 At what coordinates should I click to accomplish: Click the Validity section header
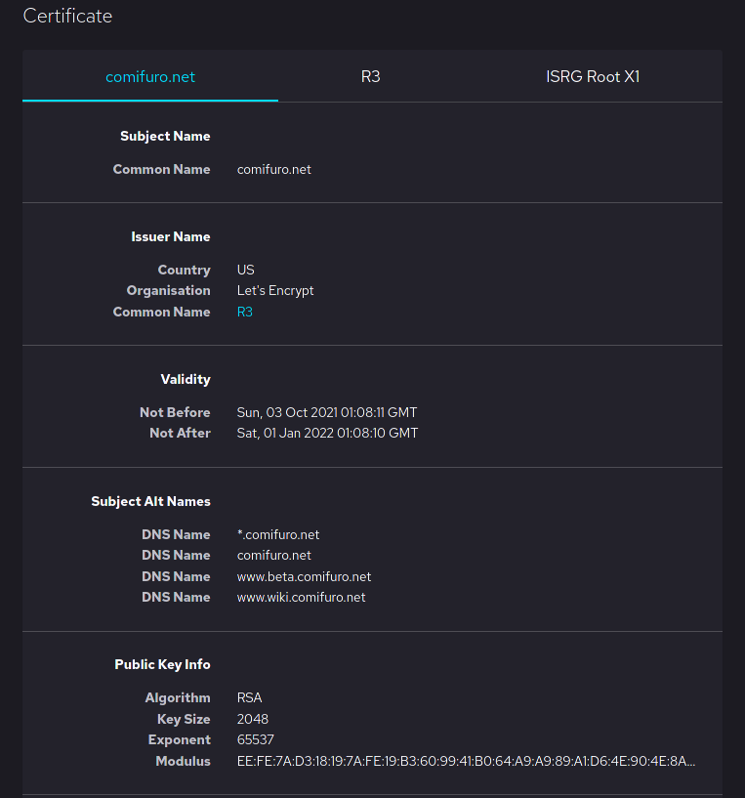(186, 379)
